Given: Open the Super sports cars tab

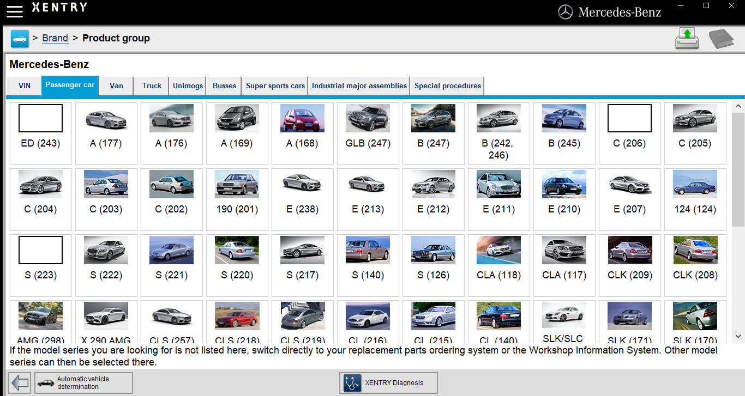Looking at the screenshot, I should pyautogui.click(x=275, y=86).
